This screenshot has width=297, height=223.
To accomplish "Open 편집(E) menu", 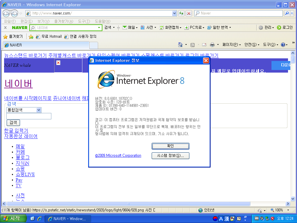I will 26,21.
